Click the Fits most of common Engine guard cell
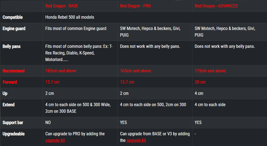 (76, 29)
